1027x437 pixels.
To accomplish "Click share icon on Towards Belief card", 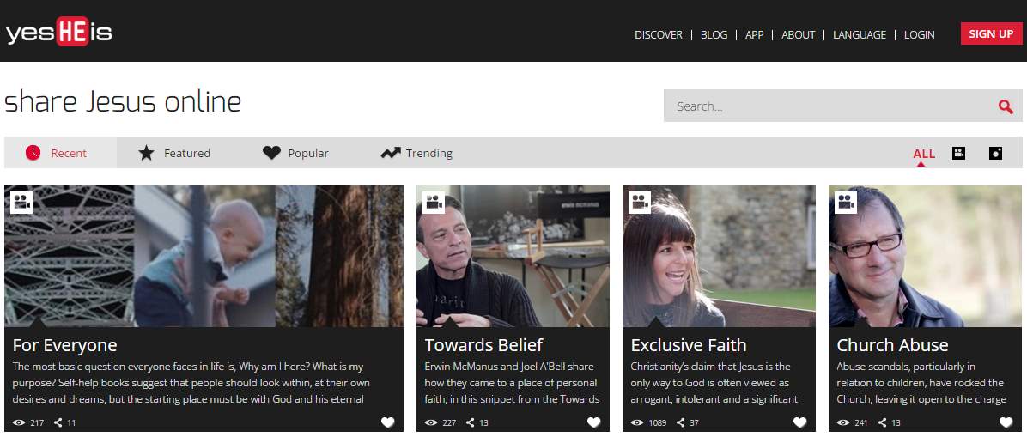I will click(x=471, y=422).
